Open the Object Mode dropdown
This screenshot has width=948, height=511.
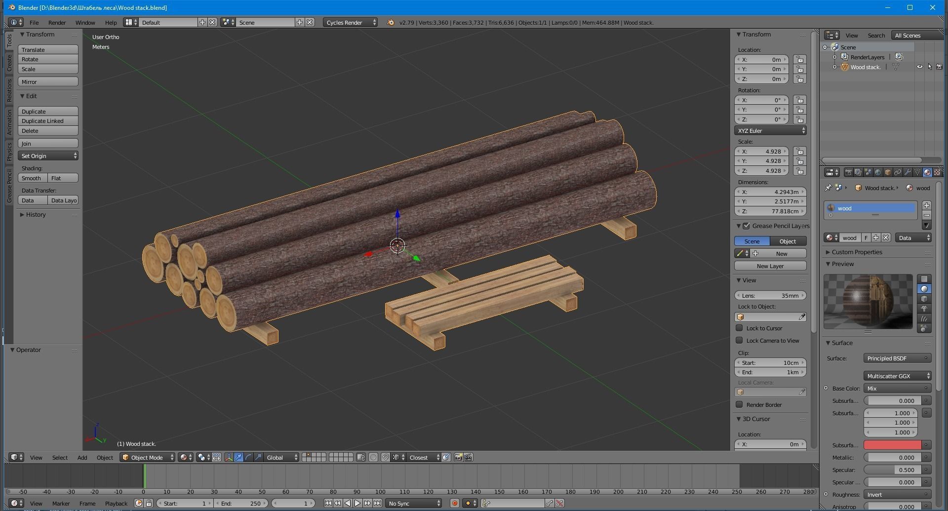(147, 457)
